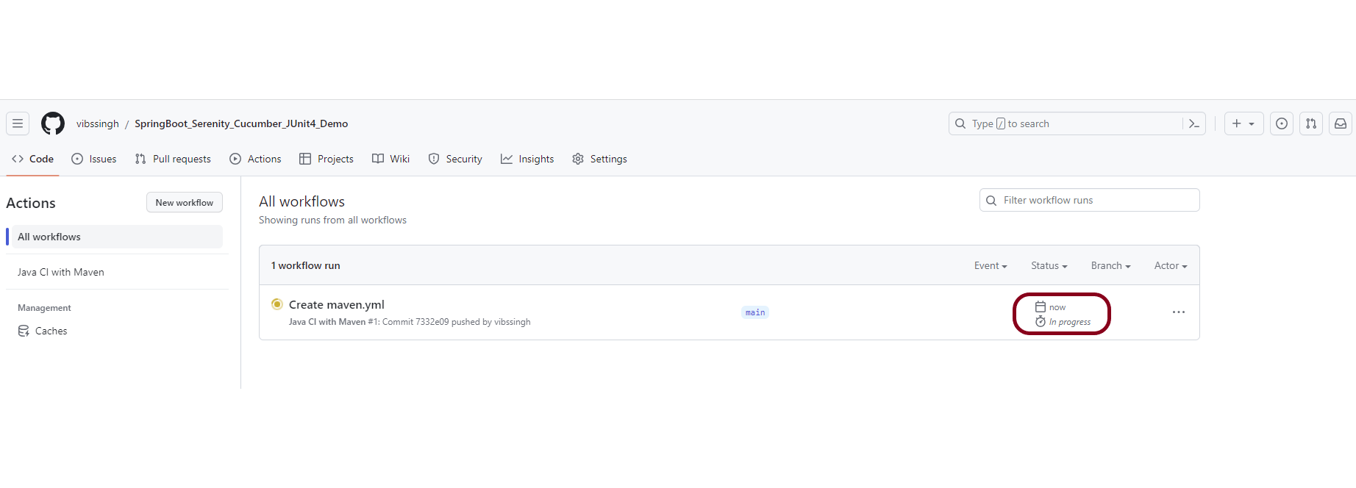The width and height of the screenshot is (1356, 488).
Task: Open the Create new plus dropdown
Action: coord(1243,123)
